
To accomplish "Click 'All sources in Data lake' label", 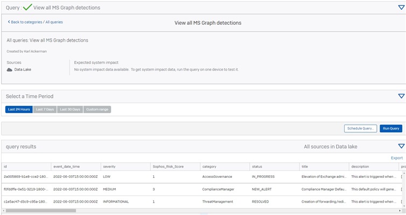I will point(331,147).
